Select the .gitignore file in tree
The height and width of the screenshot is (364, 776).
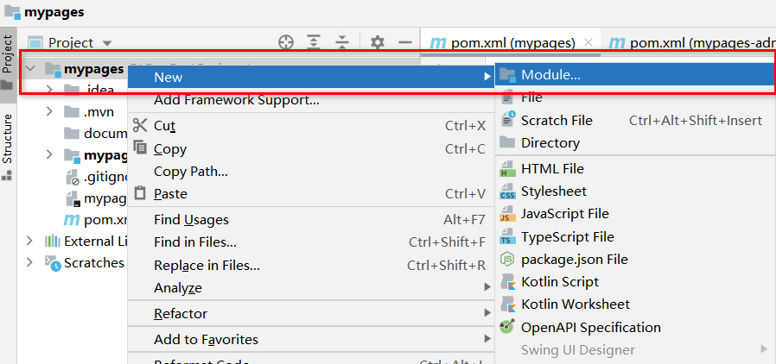tap(105, 177)
